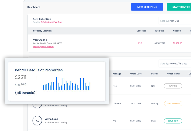The image size is (191, 131).
Task: Sort by Status column header
Action: [154, 74]
